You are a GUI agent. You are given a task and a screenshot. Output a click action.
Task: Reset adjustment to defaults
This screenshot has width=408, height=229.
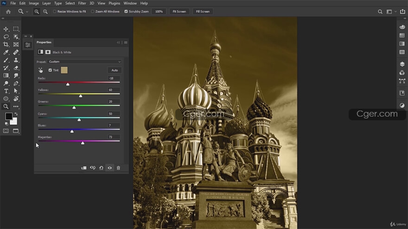point(101,168)
